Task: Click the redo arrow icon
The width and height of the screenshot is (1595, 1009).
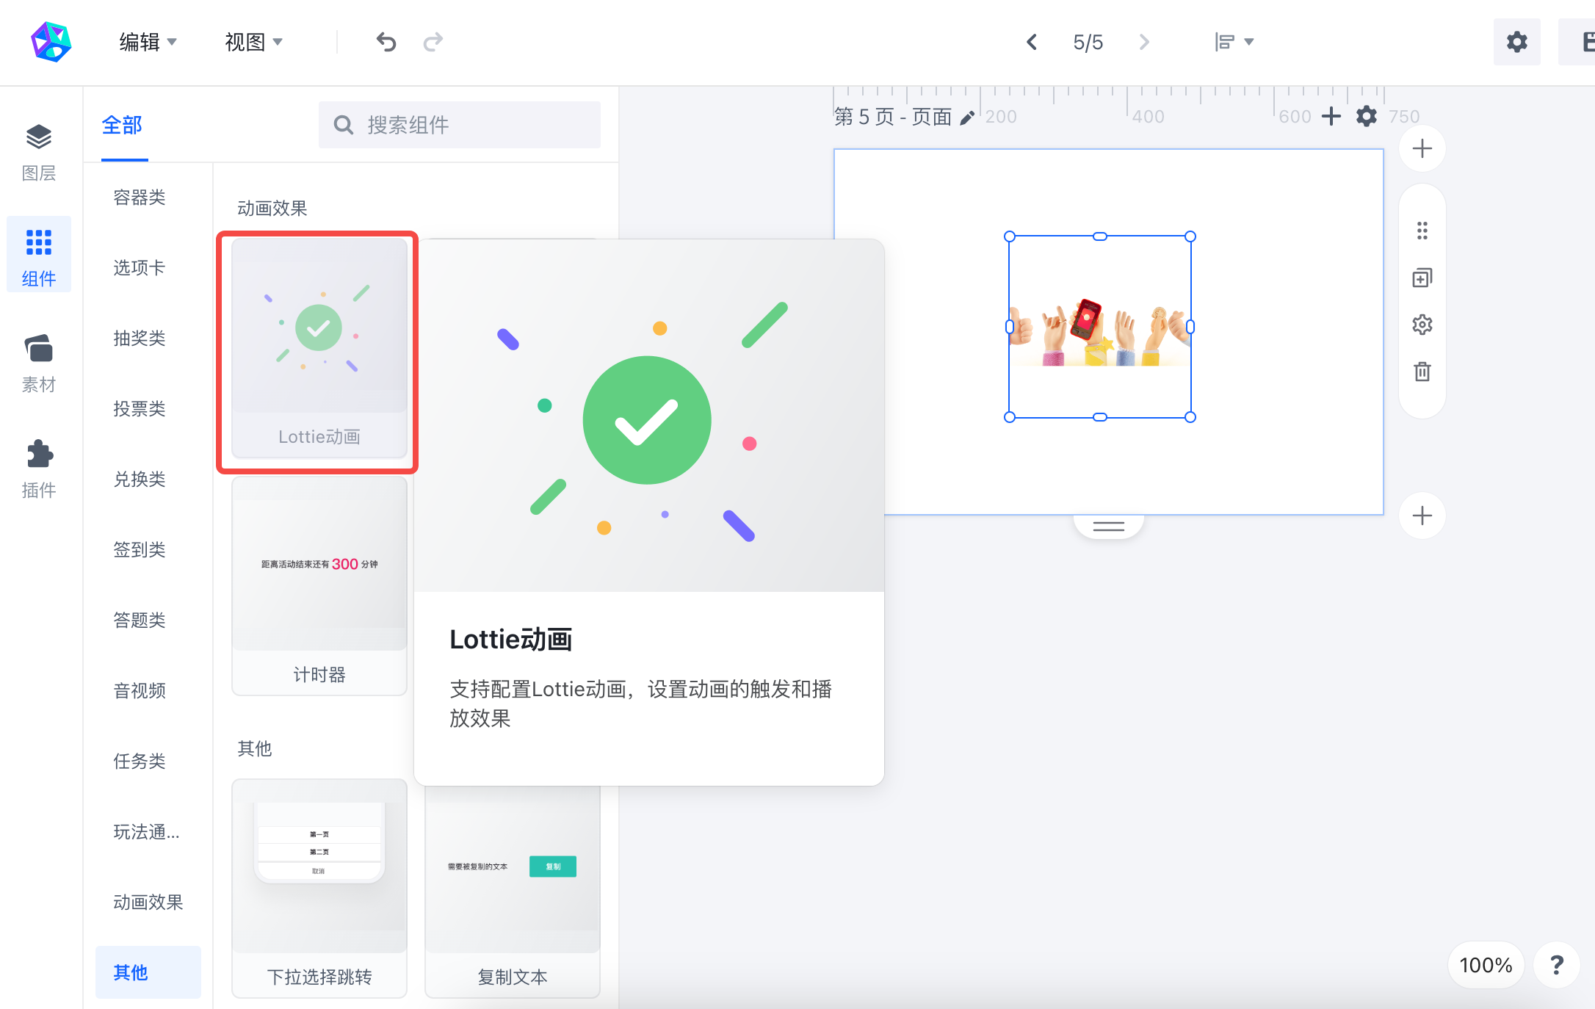Action: [x=433, y=42]
